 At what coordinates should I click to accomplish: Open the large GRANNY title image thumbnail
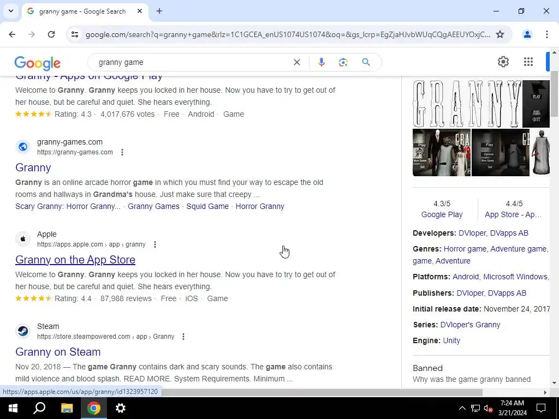pos(467,104)
